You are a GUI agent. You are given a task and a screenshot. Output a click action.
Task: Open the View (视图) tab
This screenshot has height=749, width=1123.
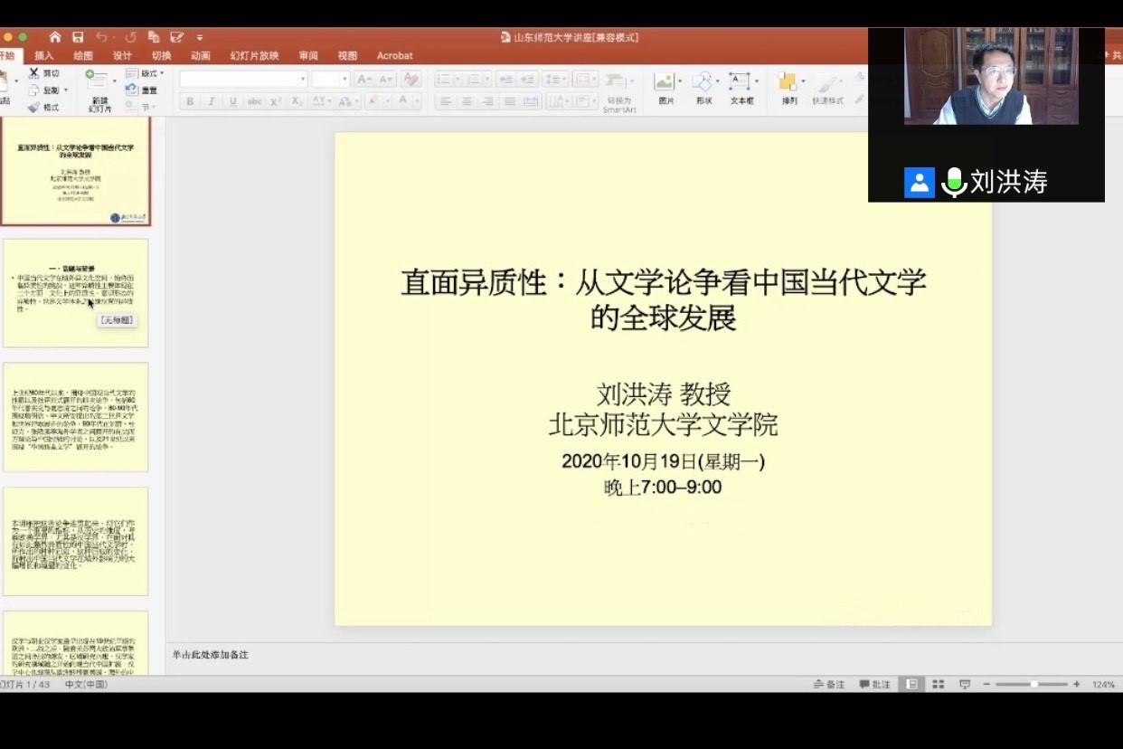347,56
